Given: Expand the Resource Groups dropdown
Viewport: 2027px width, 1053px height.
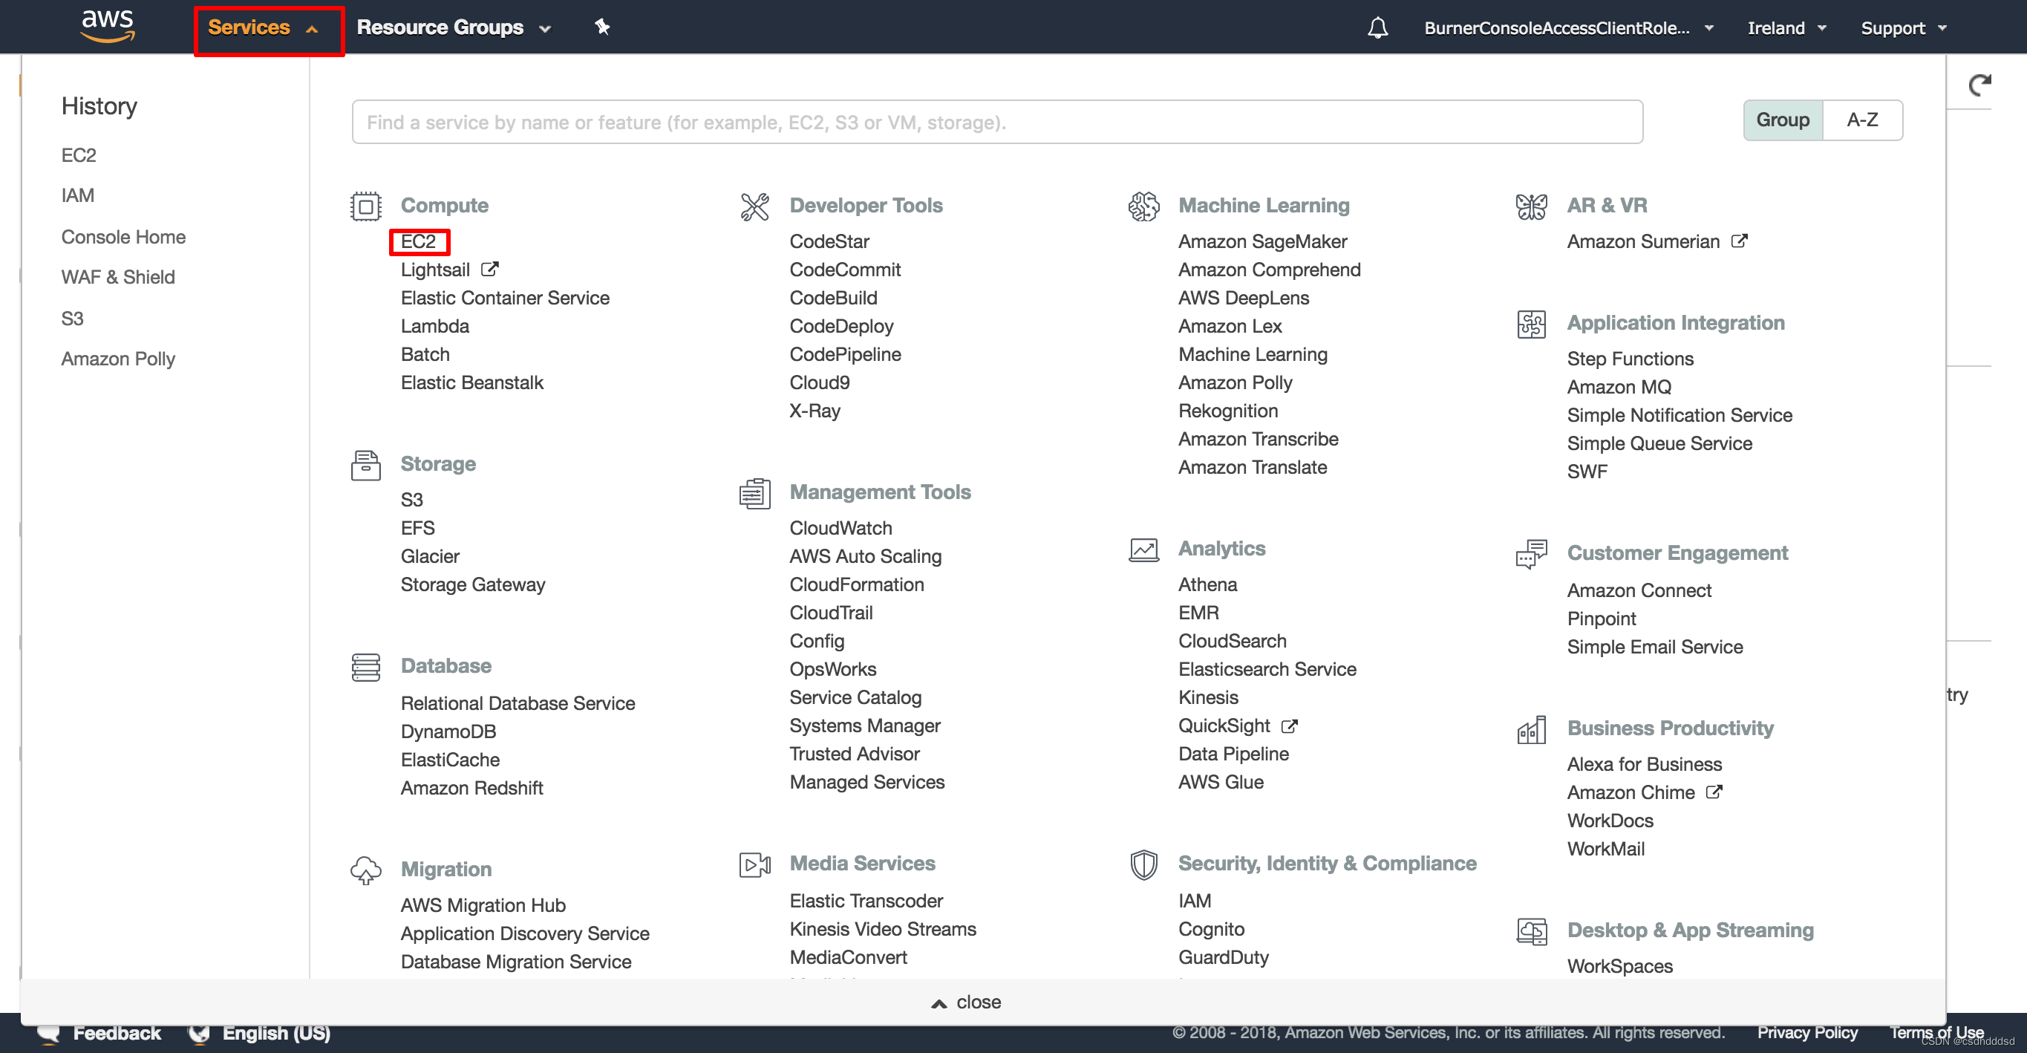Looking at the screenshot, I should coord(453,27).
